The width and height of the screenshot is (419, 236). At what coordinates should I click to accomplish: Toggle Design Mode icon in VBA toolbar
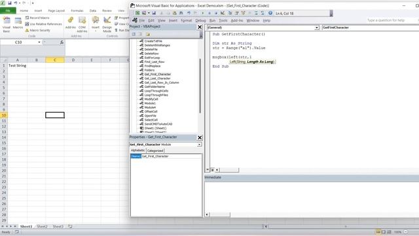point(223,13)
